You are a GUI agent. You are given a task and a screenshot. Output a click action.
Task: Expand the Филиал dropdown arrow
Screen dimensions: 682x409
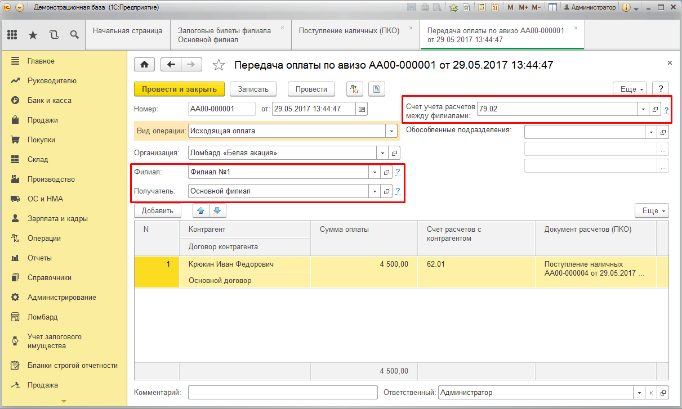coord(375,172)
